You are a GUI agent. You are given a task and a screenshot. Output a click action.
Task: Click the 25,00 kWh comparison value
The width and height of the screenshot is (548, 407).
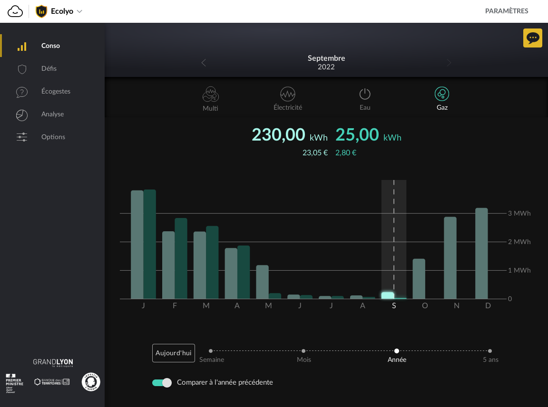(368, 135)
